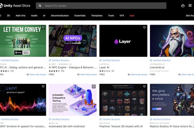Open the AI category menu
This screenshot has width=194, height=129.
pyautogui.click(x=44, y=16)
